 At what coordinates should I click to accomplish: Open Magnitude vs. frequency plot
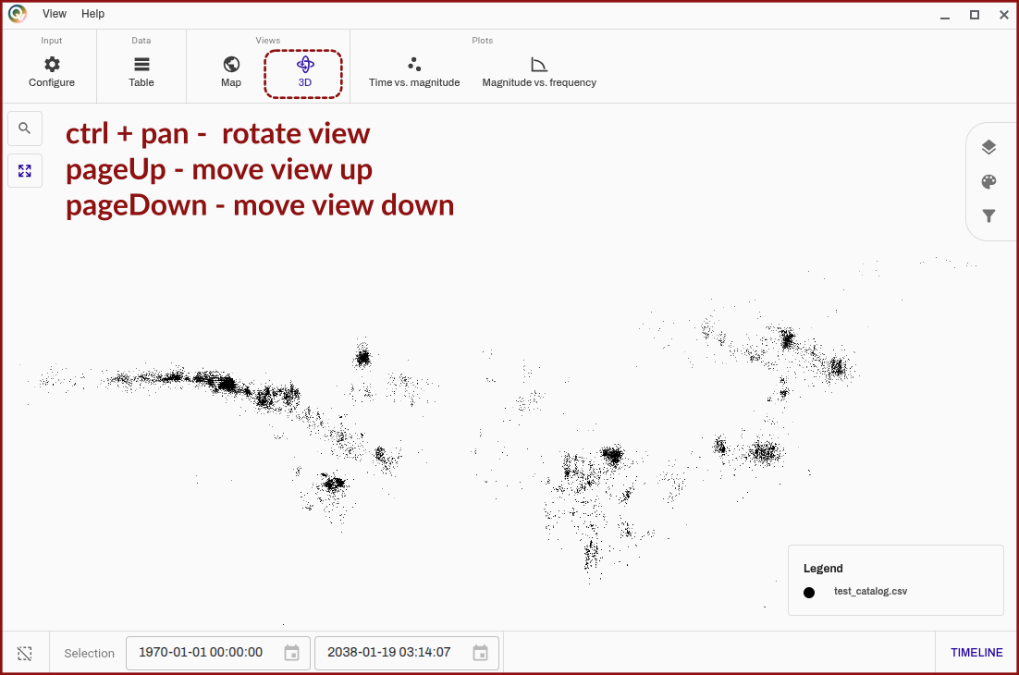(x=539, y=71)
